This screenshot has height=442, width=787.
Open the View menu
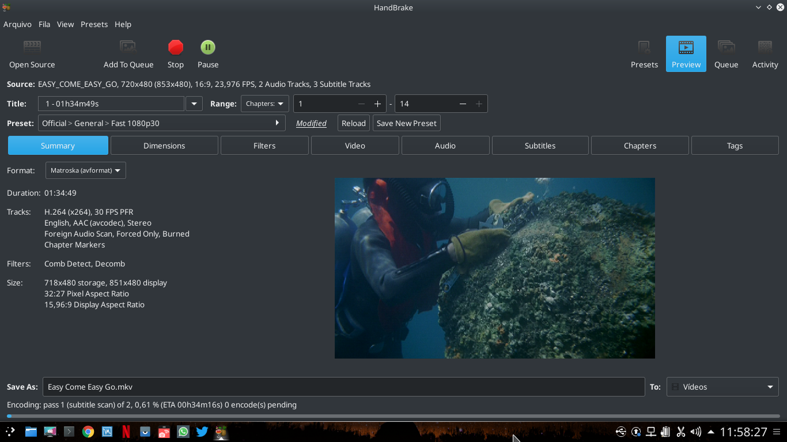click(x=65, y=24)
